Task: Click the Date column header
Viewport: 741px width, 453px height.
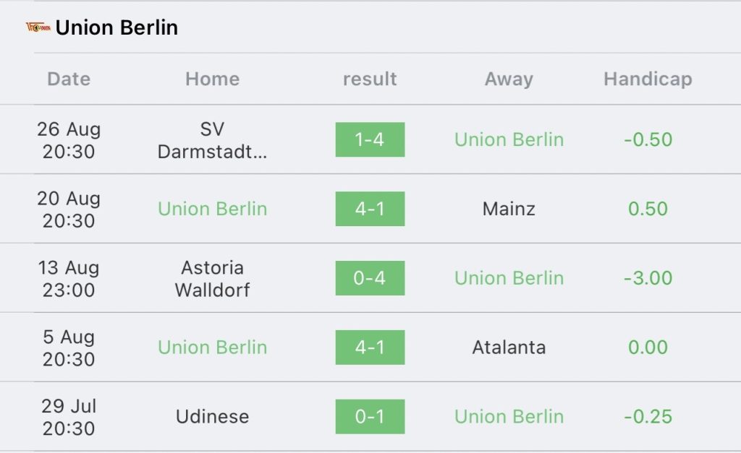Action: tap(69, 79)
